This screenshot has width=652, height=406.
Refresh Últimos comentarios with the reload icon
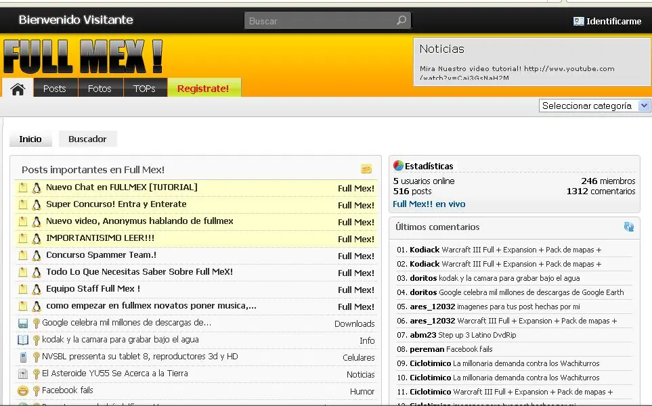point(629,227)
